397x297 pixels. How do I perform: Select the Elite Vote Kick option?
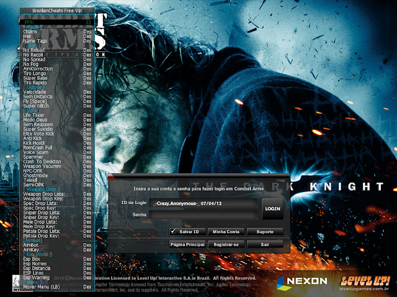point(57,134)
